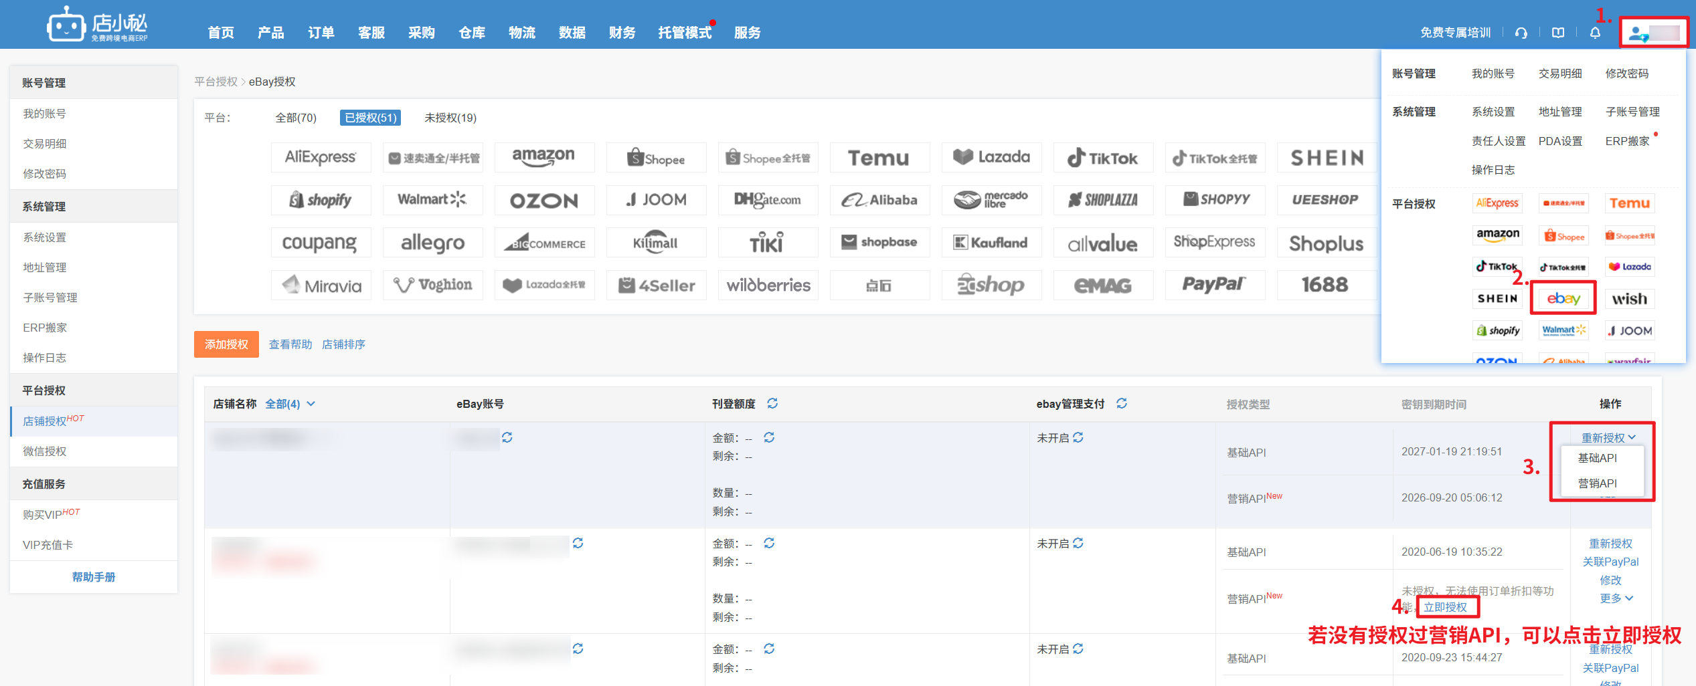
Task: Open 子账号管理 in the left sidebar
Action: click(x=50, y=298)
